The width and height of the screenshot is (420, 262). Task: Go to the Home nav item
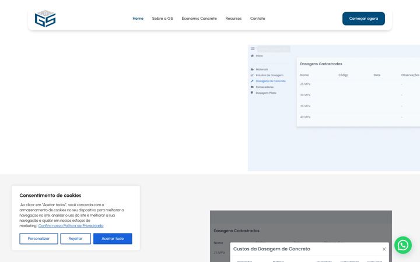tap(138, 19)
